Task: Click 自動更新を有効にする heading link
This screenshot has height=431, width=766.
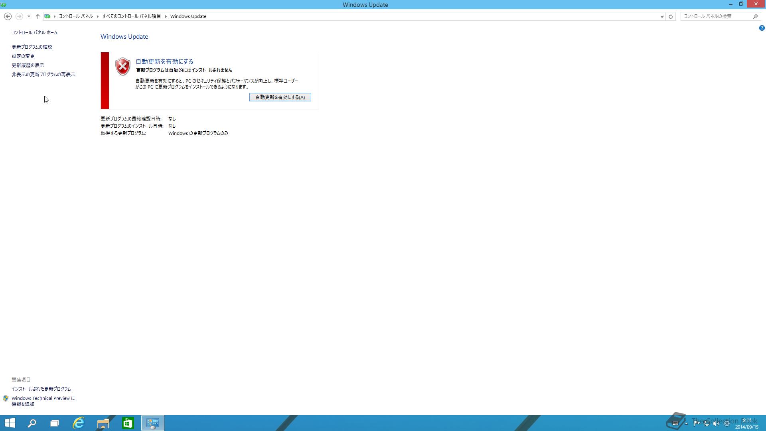Action: 164,61
